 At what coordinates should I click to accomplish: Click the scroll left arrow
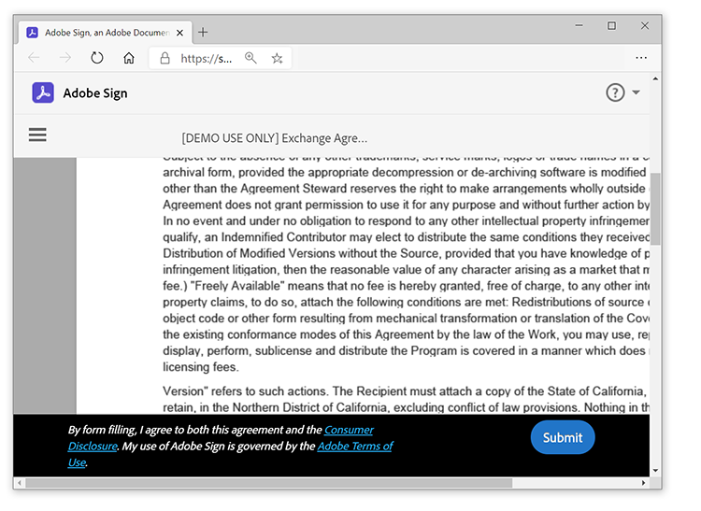point(20,483)
